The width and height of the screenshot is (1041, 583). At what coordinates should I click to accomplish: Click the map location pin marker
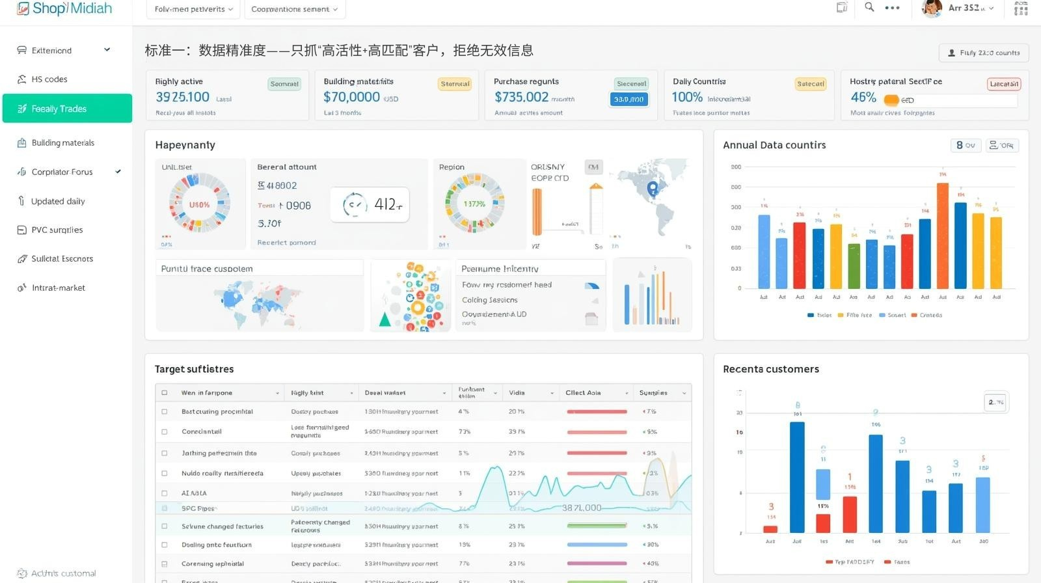click(653, 189)
